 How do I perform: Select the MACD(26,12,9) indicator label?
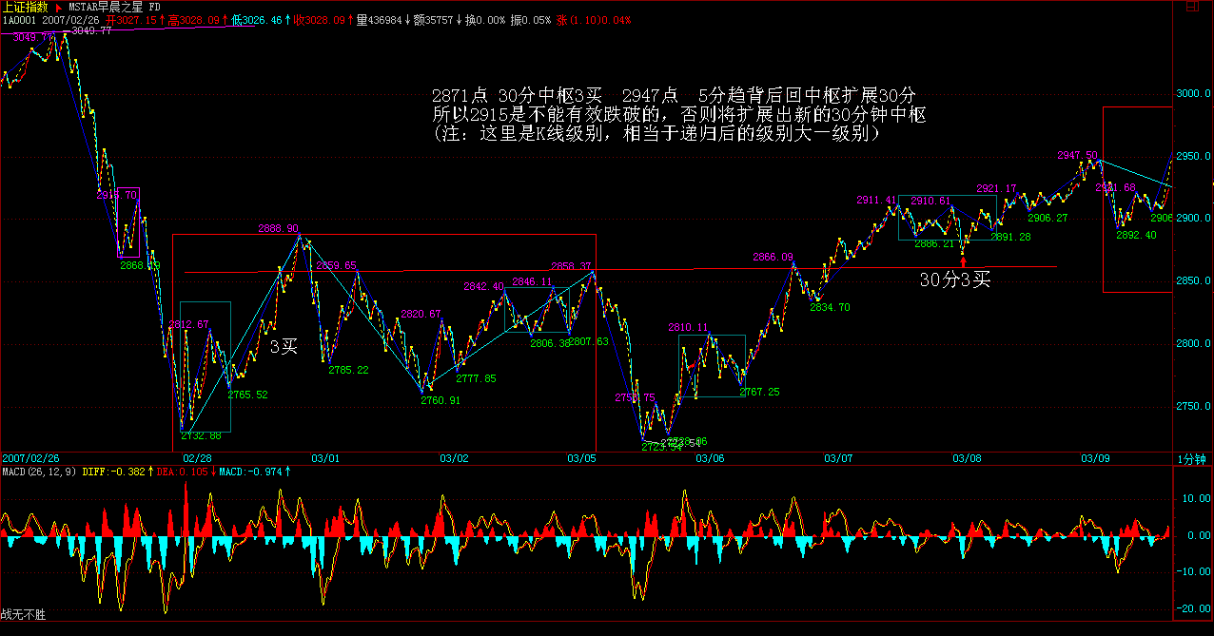pyautogui.click(x=39, y=471)
